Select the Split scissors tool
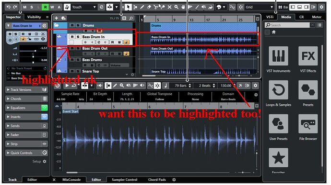Viewport: 331px width, 185px height. (x=155, y=7)
